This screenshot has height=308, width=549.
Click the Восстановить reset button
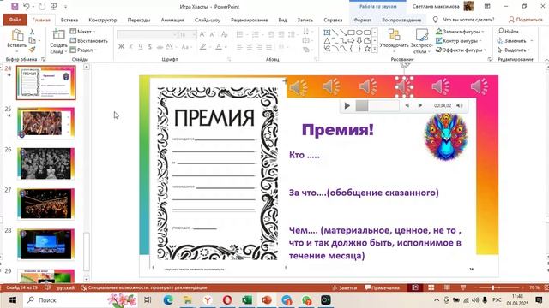click(x=89, y=41)
